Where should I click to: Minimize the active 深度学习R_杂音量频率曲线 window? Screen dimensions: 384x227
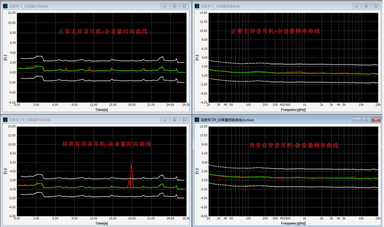point(356,120)
